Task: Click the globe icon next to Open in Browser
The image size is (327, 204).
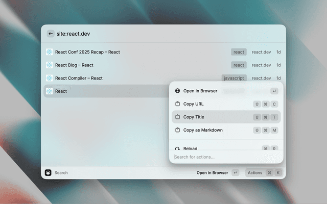Action: pos(177,91)
